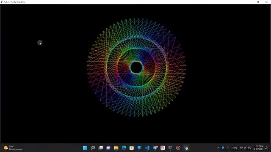Image resolution: width=271 pixels, height=152 pixels.
Task: Restore down the Turtle Graphics window
Action: pos(258,2)
